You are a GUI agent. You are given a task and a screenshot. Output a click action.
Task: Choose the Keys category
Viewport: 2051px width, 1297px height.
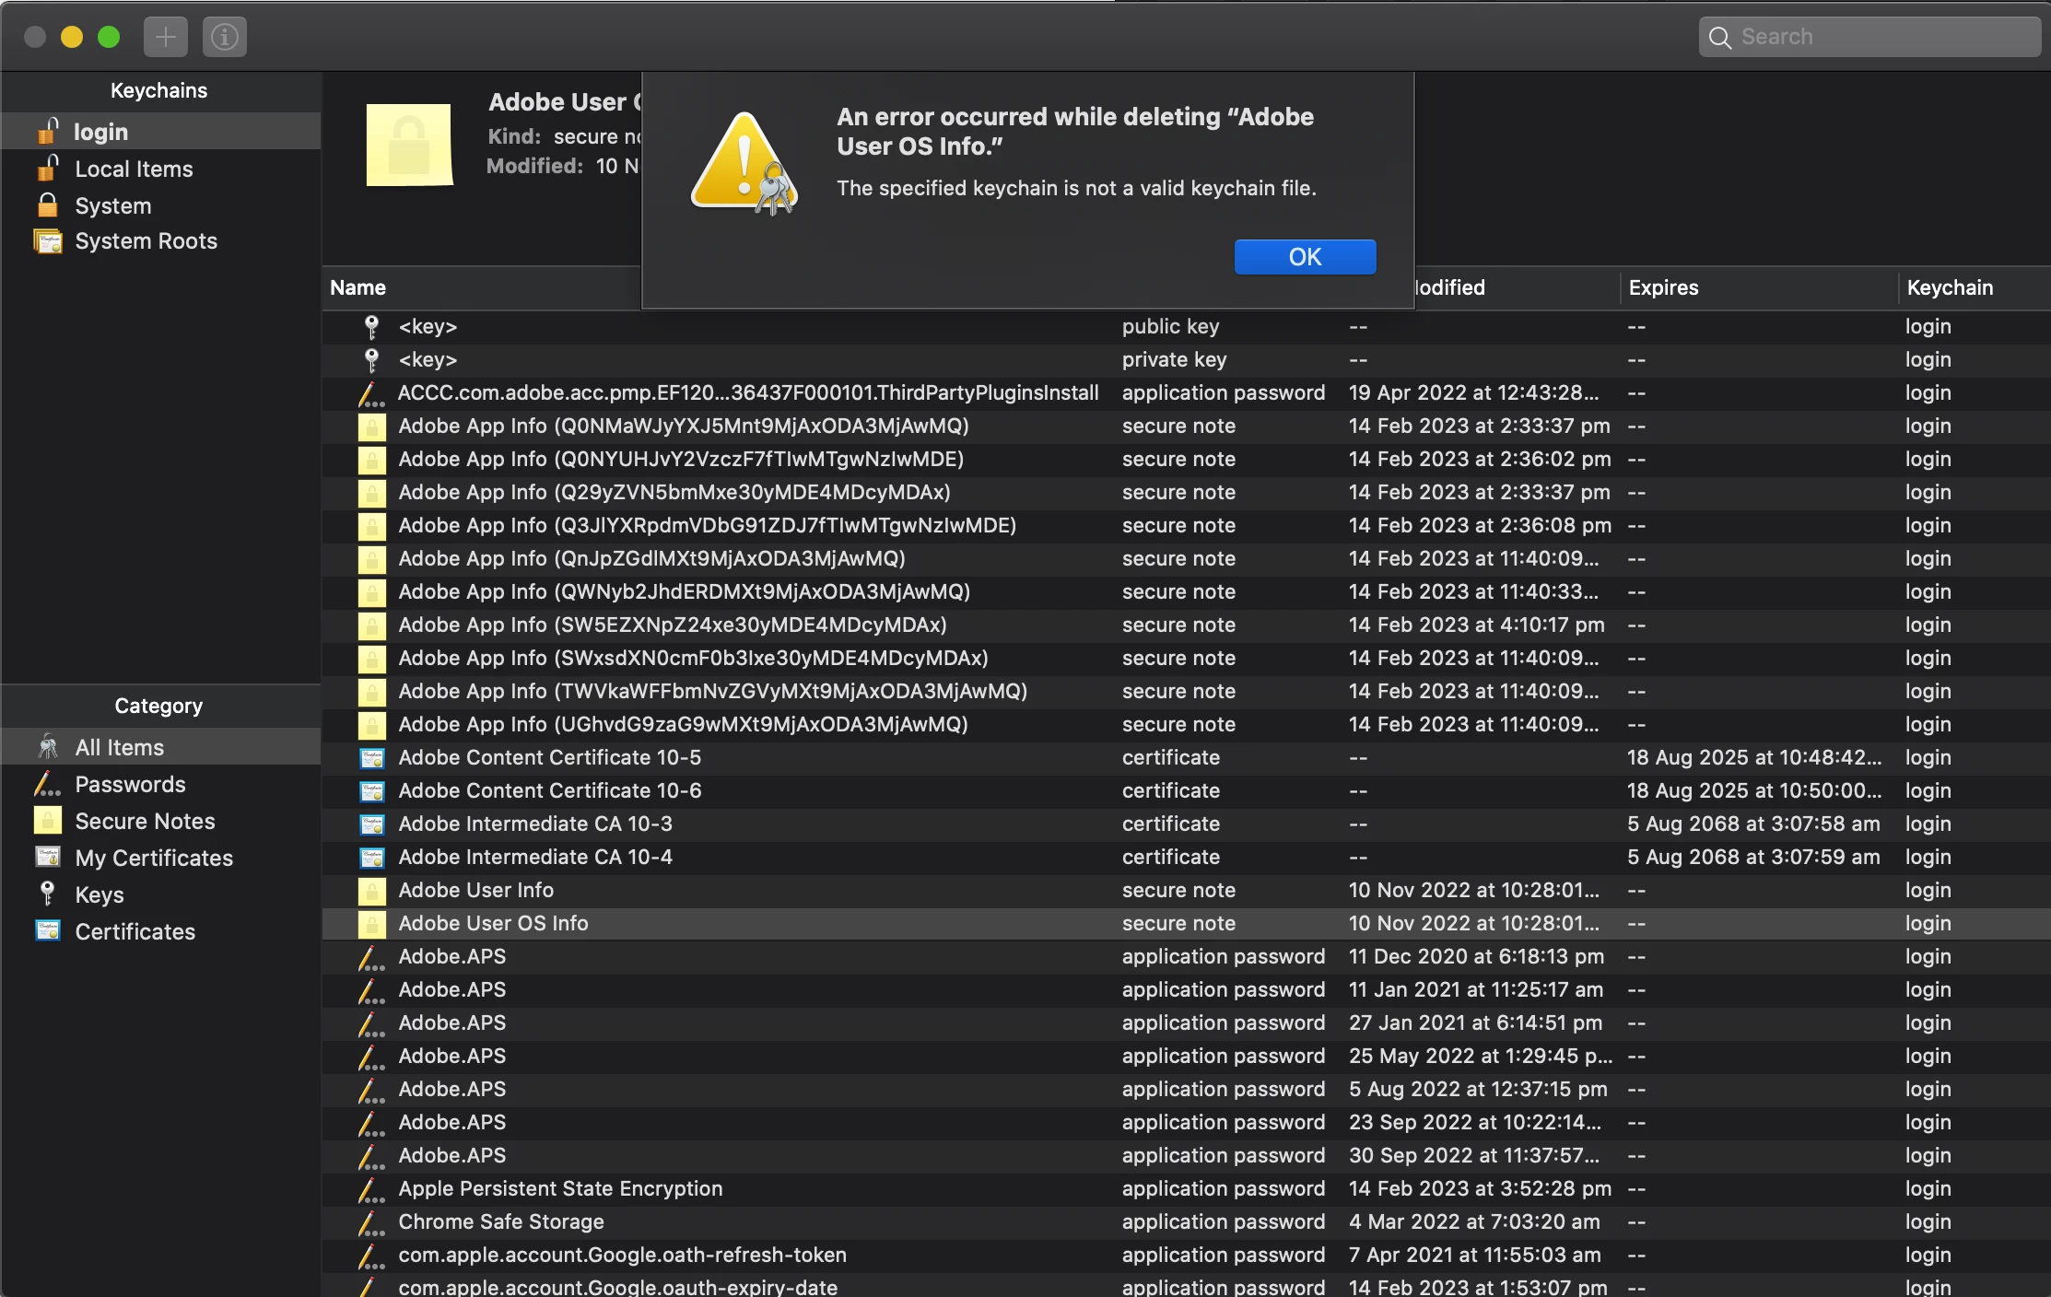100,895
